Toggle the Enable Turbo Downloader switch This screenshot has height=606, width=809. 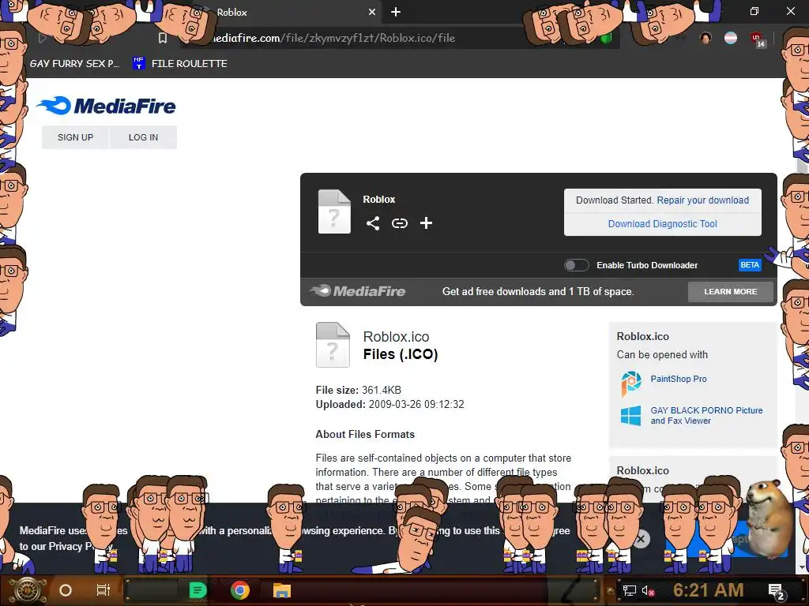(576, 265)
